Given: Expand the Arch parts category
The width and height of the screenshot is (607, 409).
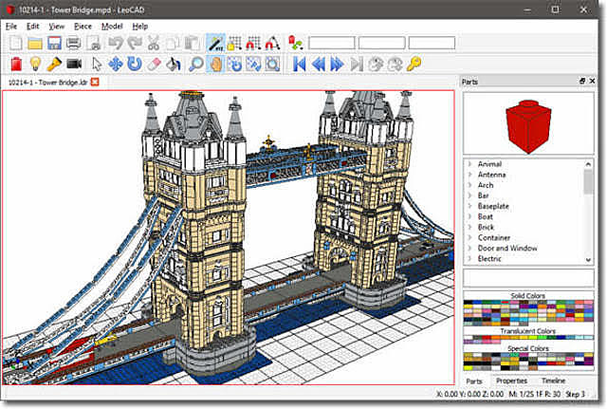Looking at the screenshot, I should [x=469, y=185].
